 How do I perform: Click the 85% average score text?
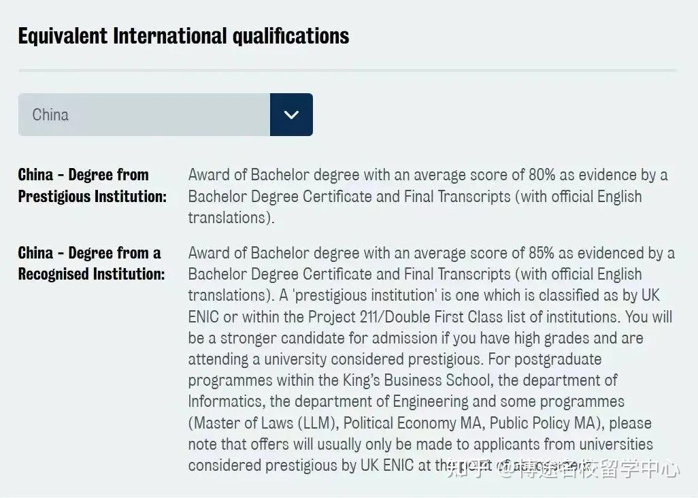click(541, 253)
